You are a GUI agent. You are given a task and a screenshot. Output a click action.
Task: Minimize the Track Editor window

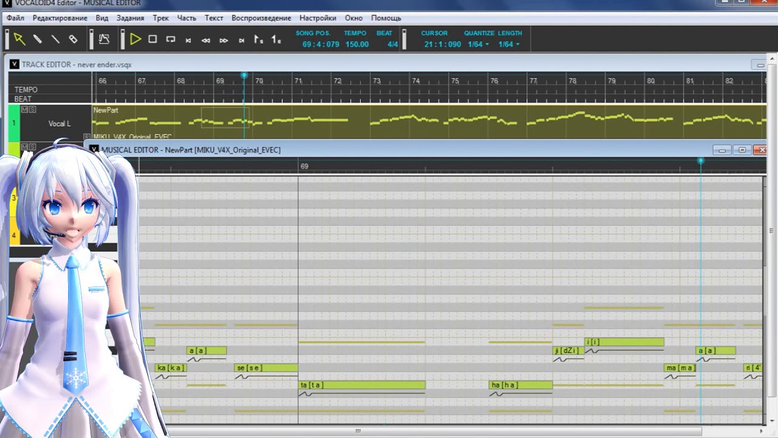click(x=760, y=64)
